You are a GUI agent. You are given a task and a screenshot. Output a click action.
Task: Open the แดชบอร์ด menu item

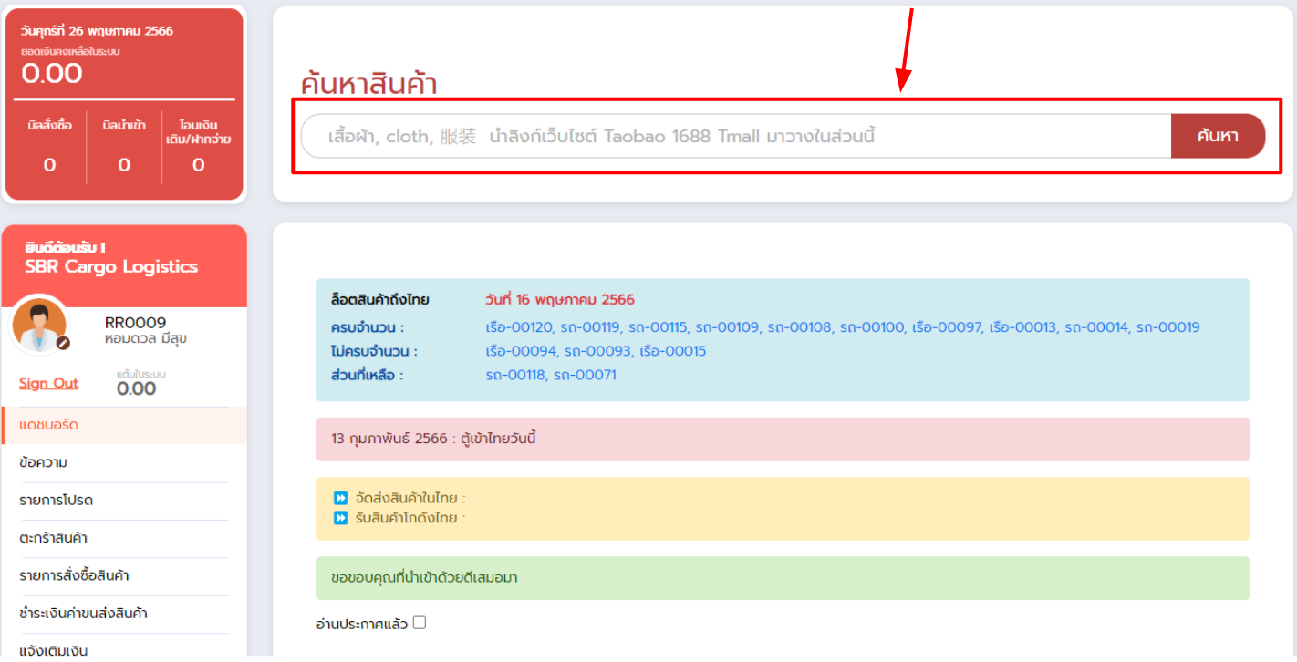click(49, 425)
